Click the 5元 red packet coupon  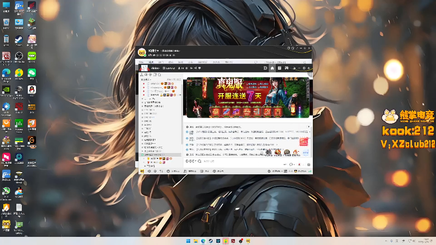(x=304, y=142)
